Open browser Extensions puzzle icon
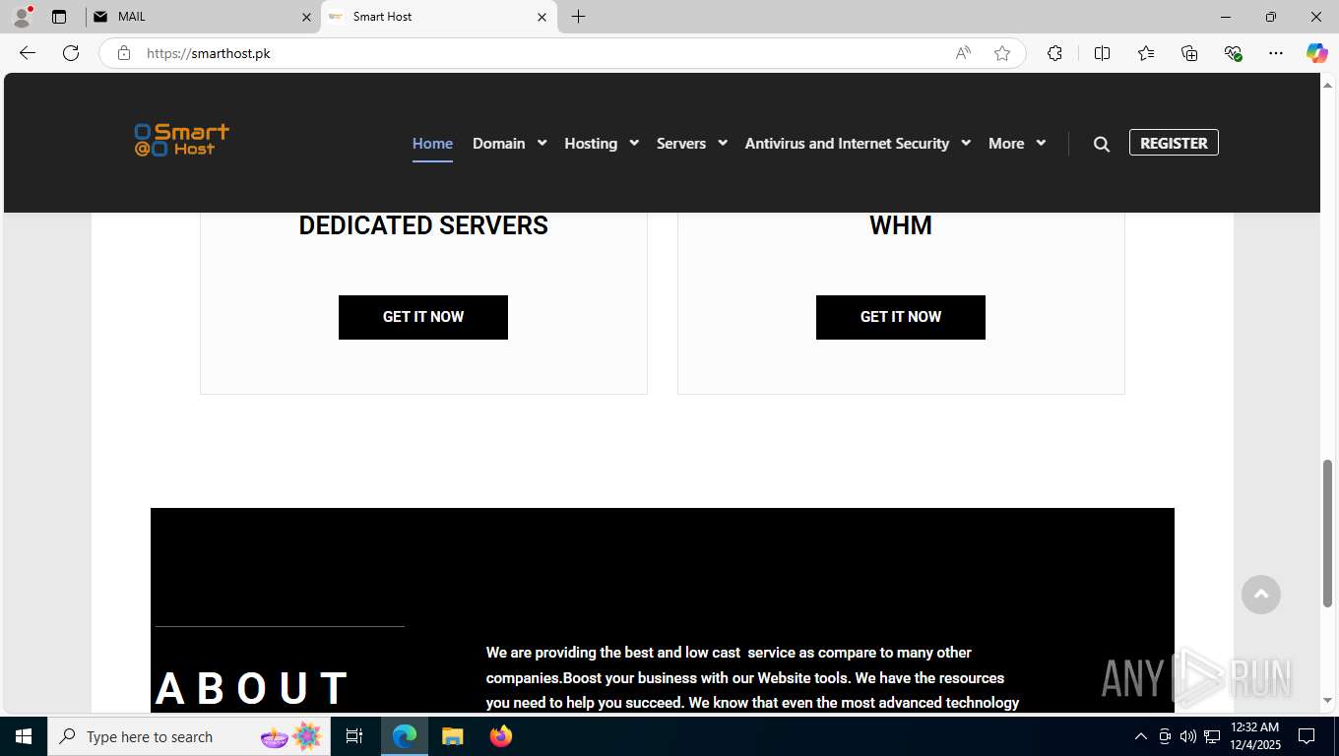 (x=1054, y=53)
